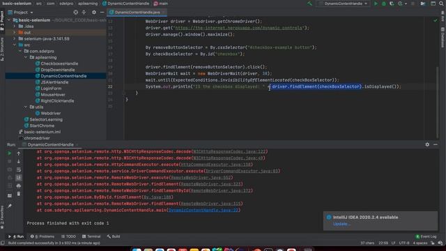Open HttpCommandExecutor.java:158 stack trace link
The image size is (446, 251).
[x=215, y=165]
